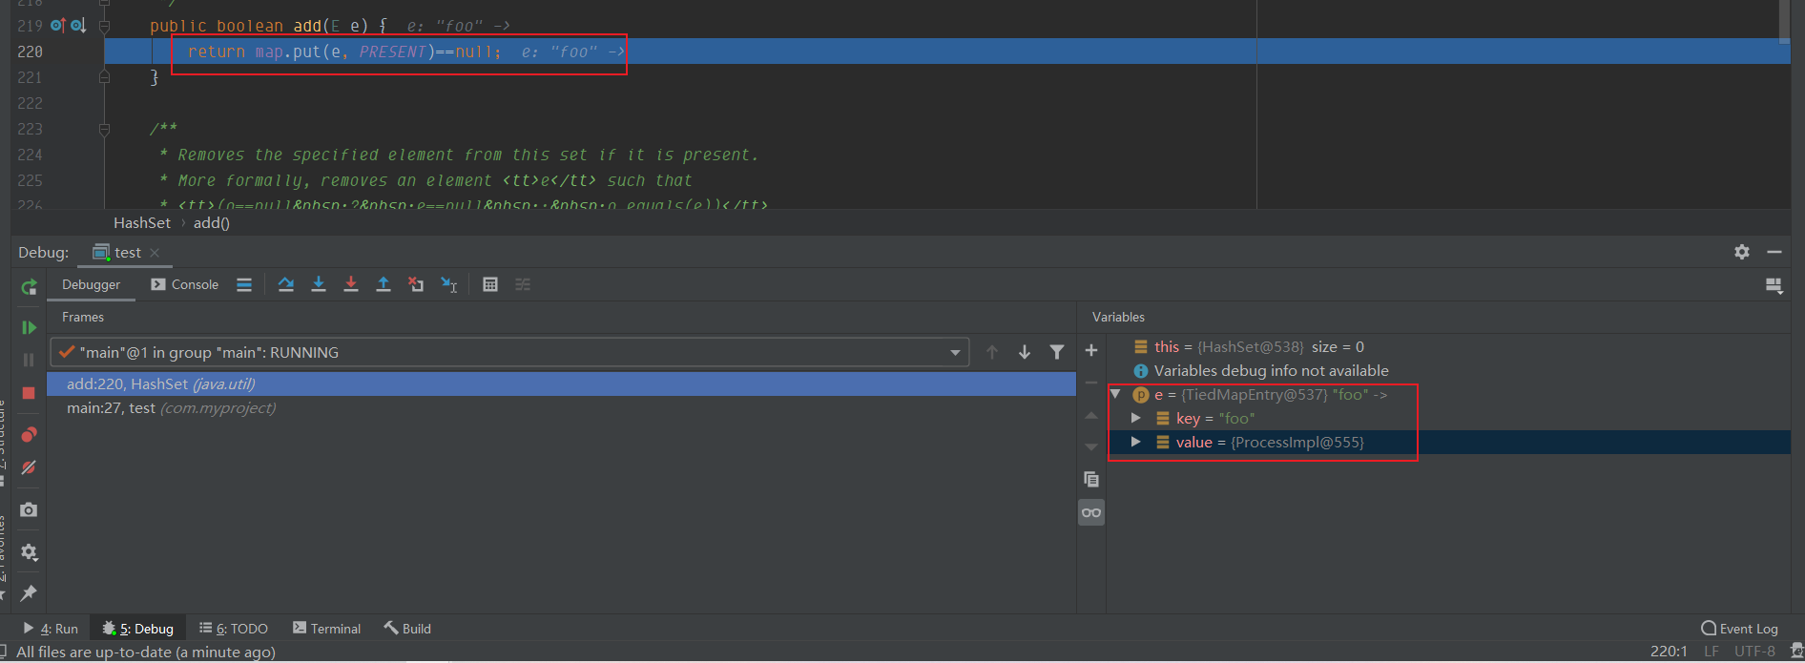Open the Run tool window

click(51, 629)
